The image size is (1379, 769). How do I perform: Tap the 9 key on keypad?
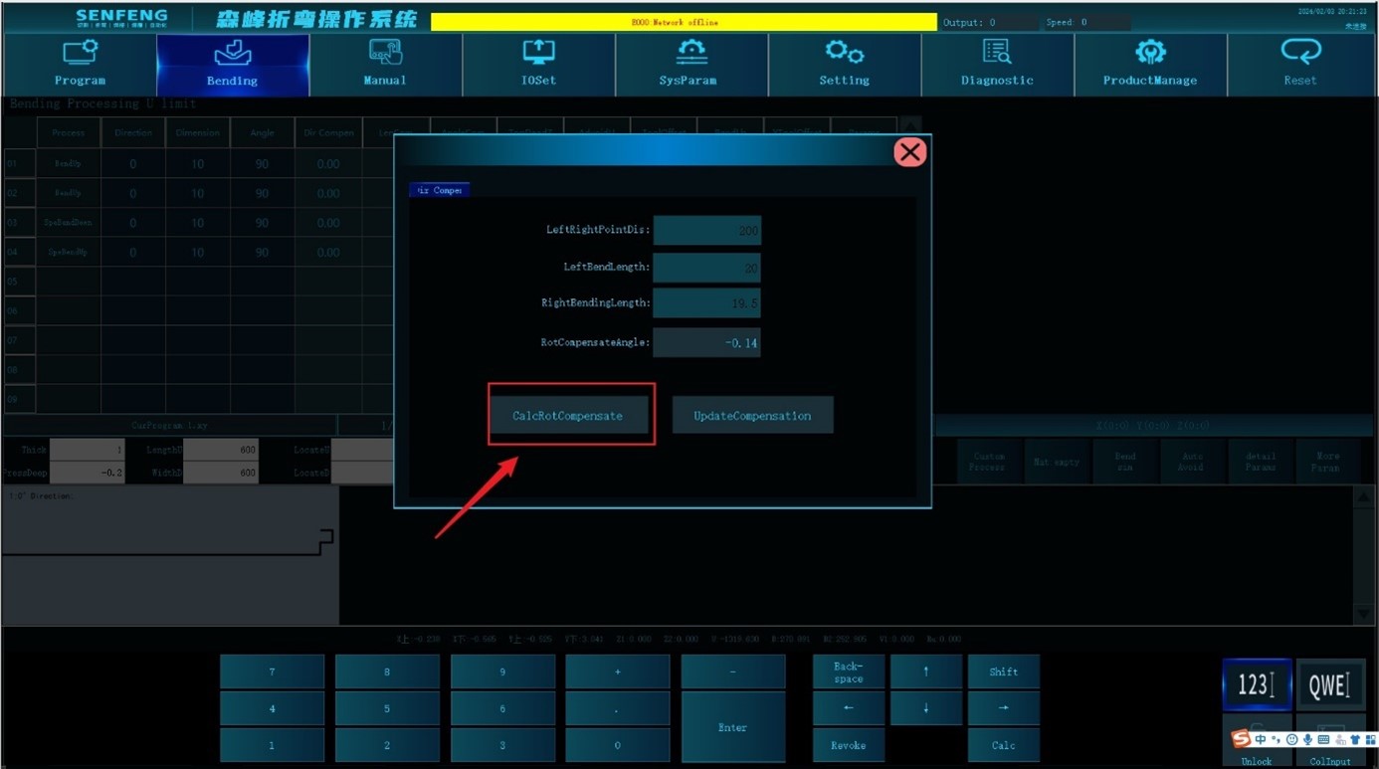click(502, 672)
